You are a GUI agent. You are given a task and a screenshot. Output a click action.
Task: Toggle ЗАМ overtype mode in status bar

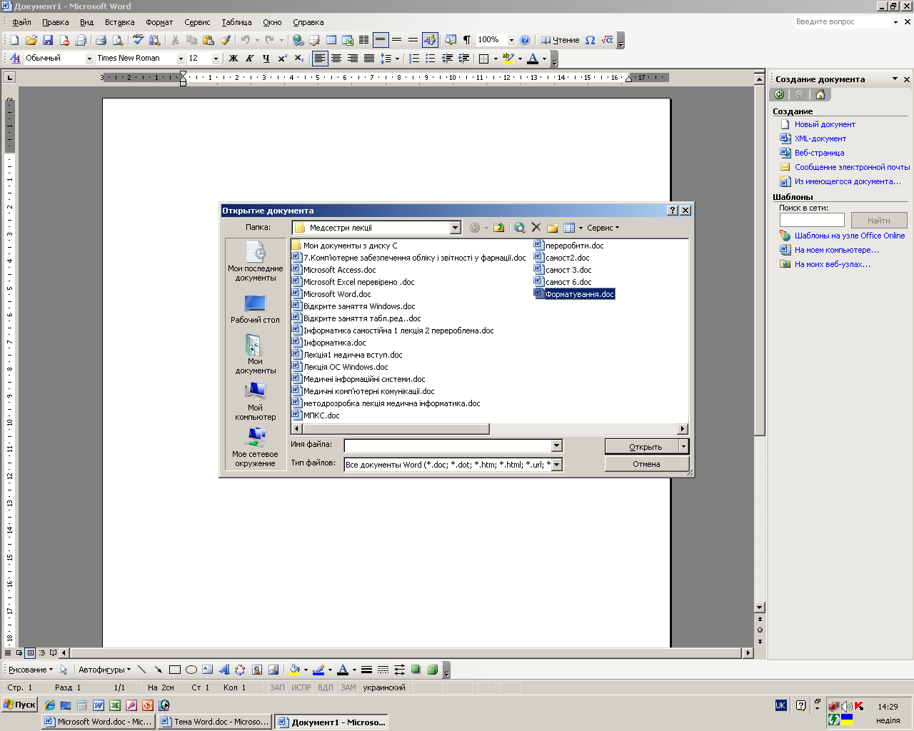[x=348, y=687]
